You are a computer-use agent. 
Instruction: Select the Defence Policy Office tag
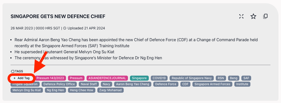point(59,84)
